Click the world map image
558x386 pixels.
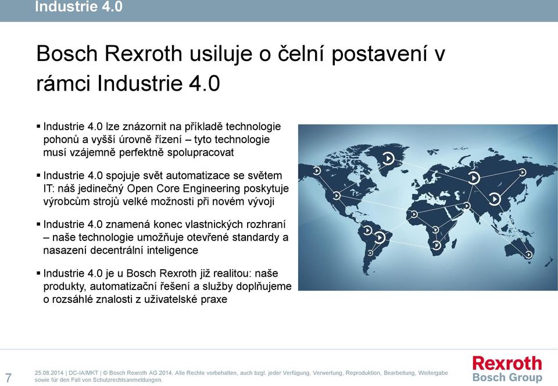[x=428, y=208]
